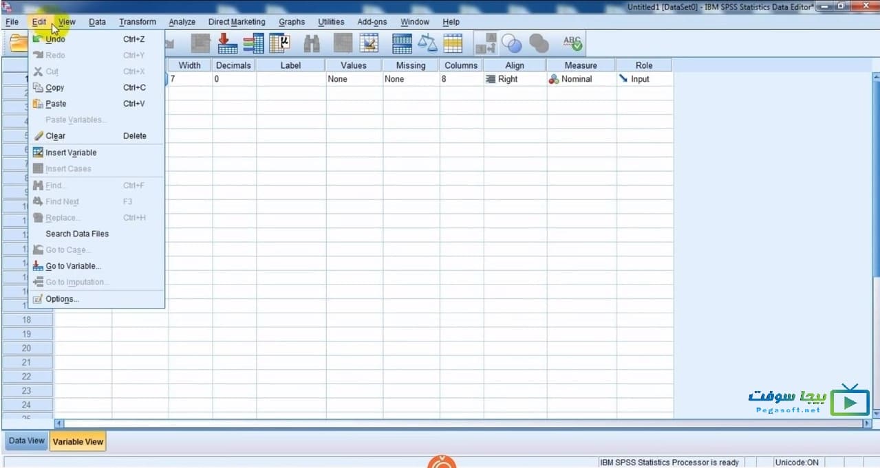The image size is (880, 468).
Task: Click the Spell Check ABC icon
Action: 572,44
